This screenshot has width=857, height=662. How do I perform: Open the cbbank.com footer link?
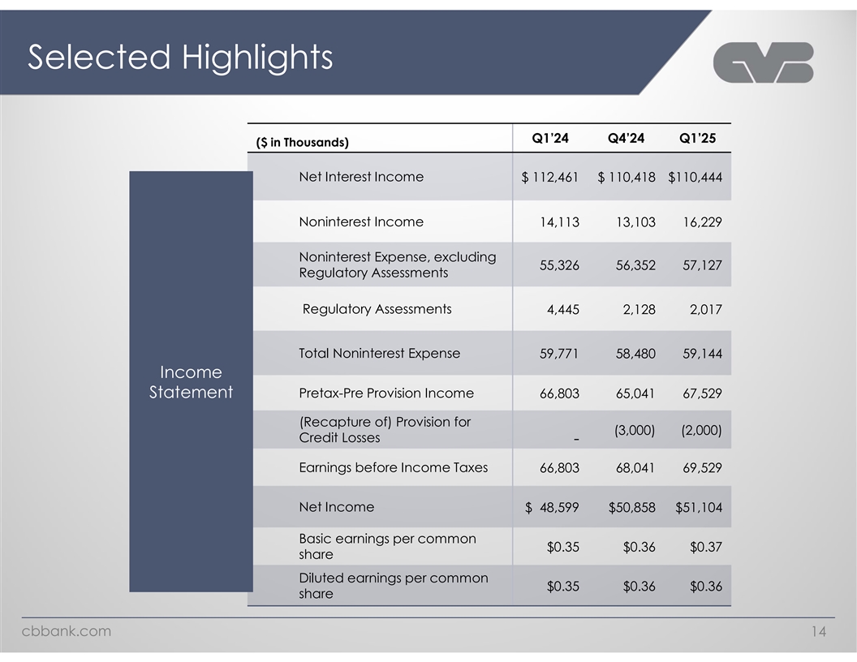[66, 631]
